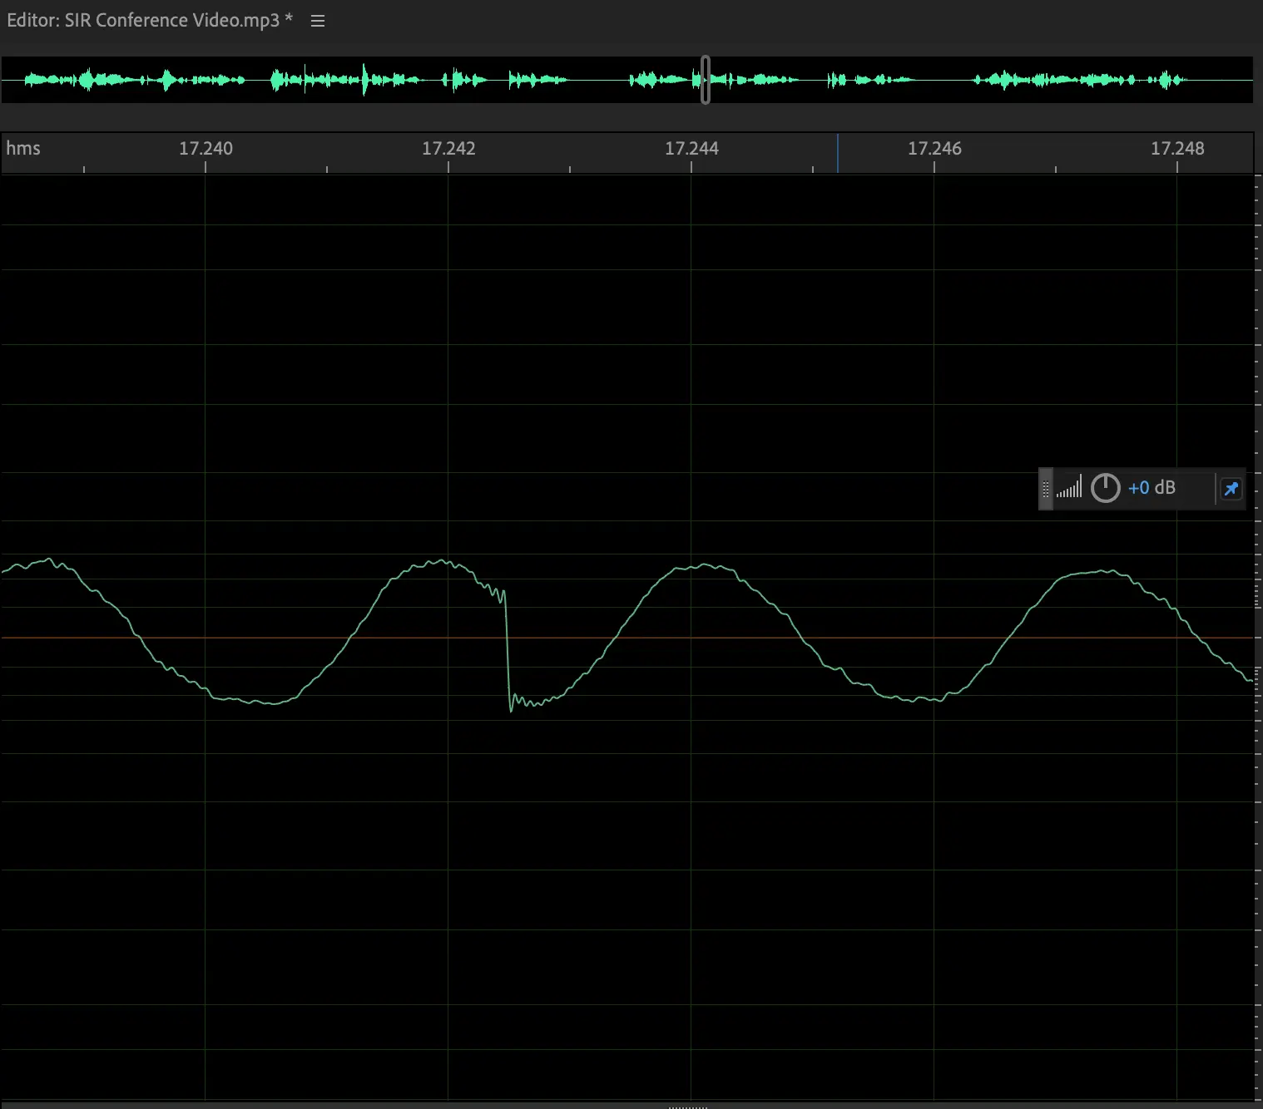This screenshot has width=1263, height=1109.
Task: Click the sharp glitch drop in waveform
Action: [507, 648]
